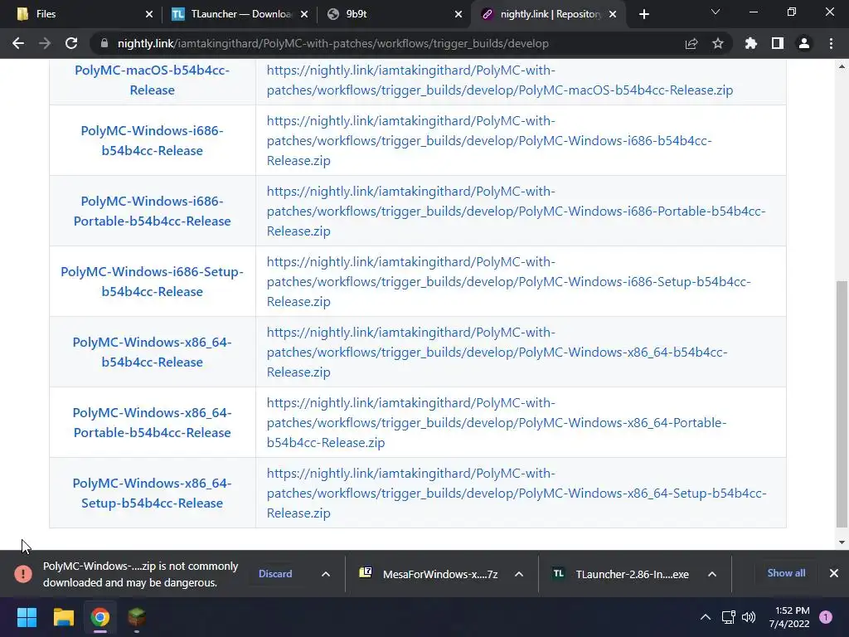Open the volume tray icon
The width and height of the screenshot is (849, 637).
[749, 617]
